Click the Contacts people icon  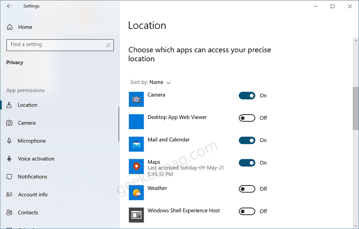(9, 212)
